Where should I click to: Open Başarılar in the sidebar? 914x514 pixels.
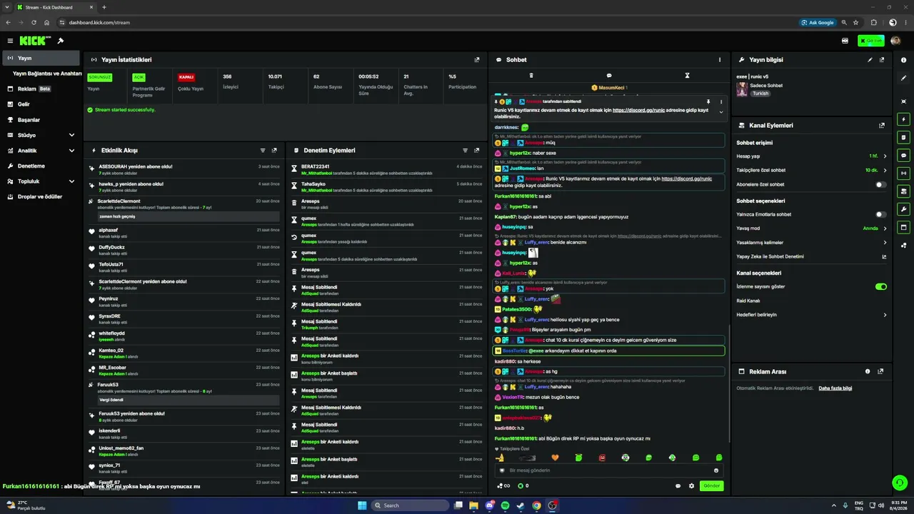40,120
